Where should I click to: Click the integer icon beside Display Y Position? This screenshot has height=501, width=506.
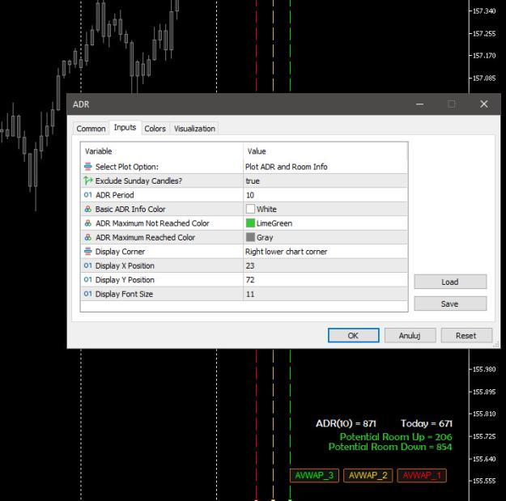tap(87, 280)
